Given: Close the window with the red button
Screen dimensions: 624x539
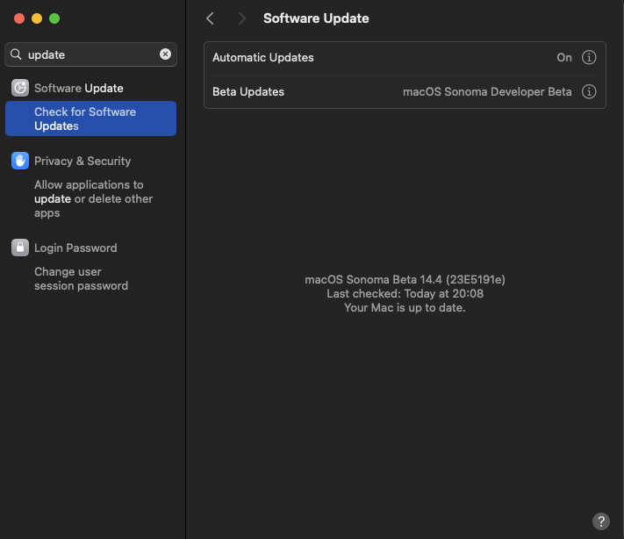Looking at the screenshot, I should pos(19,18).
